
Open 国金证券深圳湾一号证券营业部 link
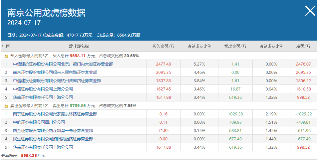pyautogui.click(x=53, y=130)
